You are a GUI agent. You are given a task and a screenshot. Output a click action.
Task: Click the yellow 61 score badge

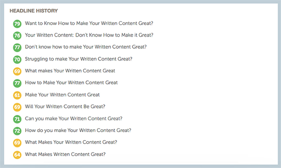coord(17,95)
